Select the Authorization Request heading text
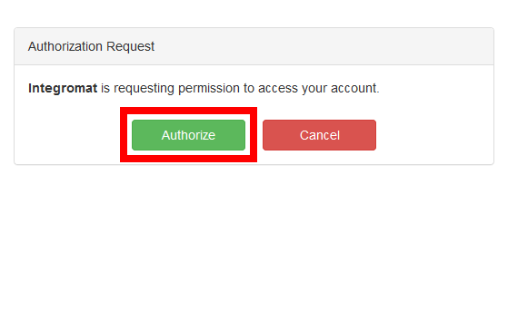Screen dimensions: 508x330 point(91,46)
